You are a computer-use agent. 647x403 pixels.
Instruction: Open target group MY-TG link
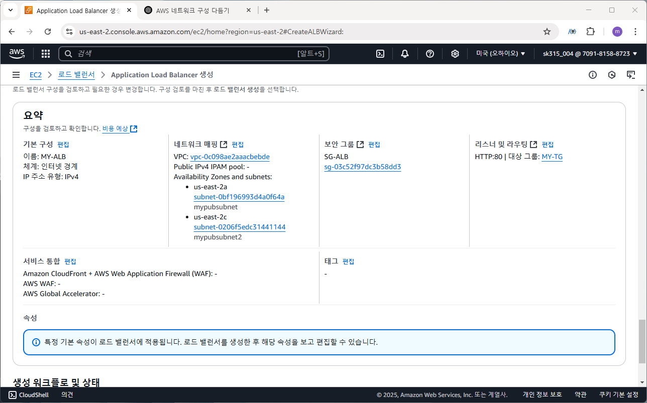[x=552, y=157]
